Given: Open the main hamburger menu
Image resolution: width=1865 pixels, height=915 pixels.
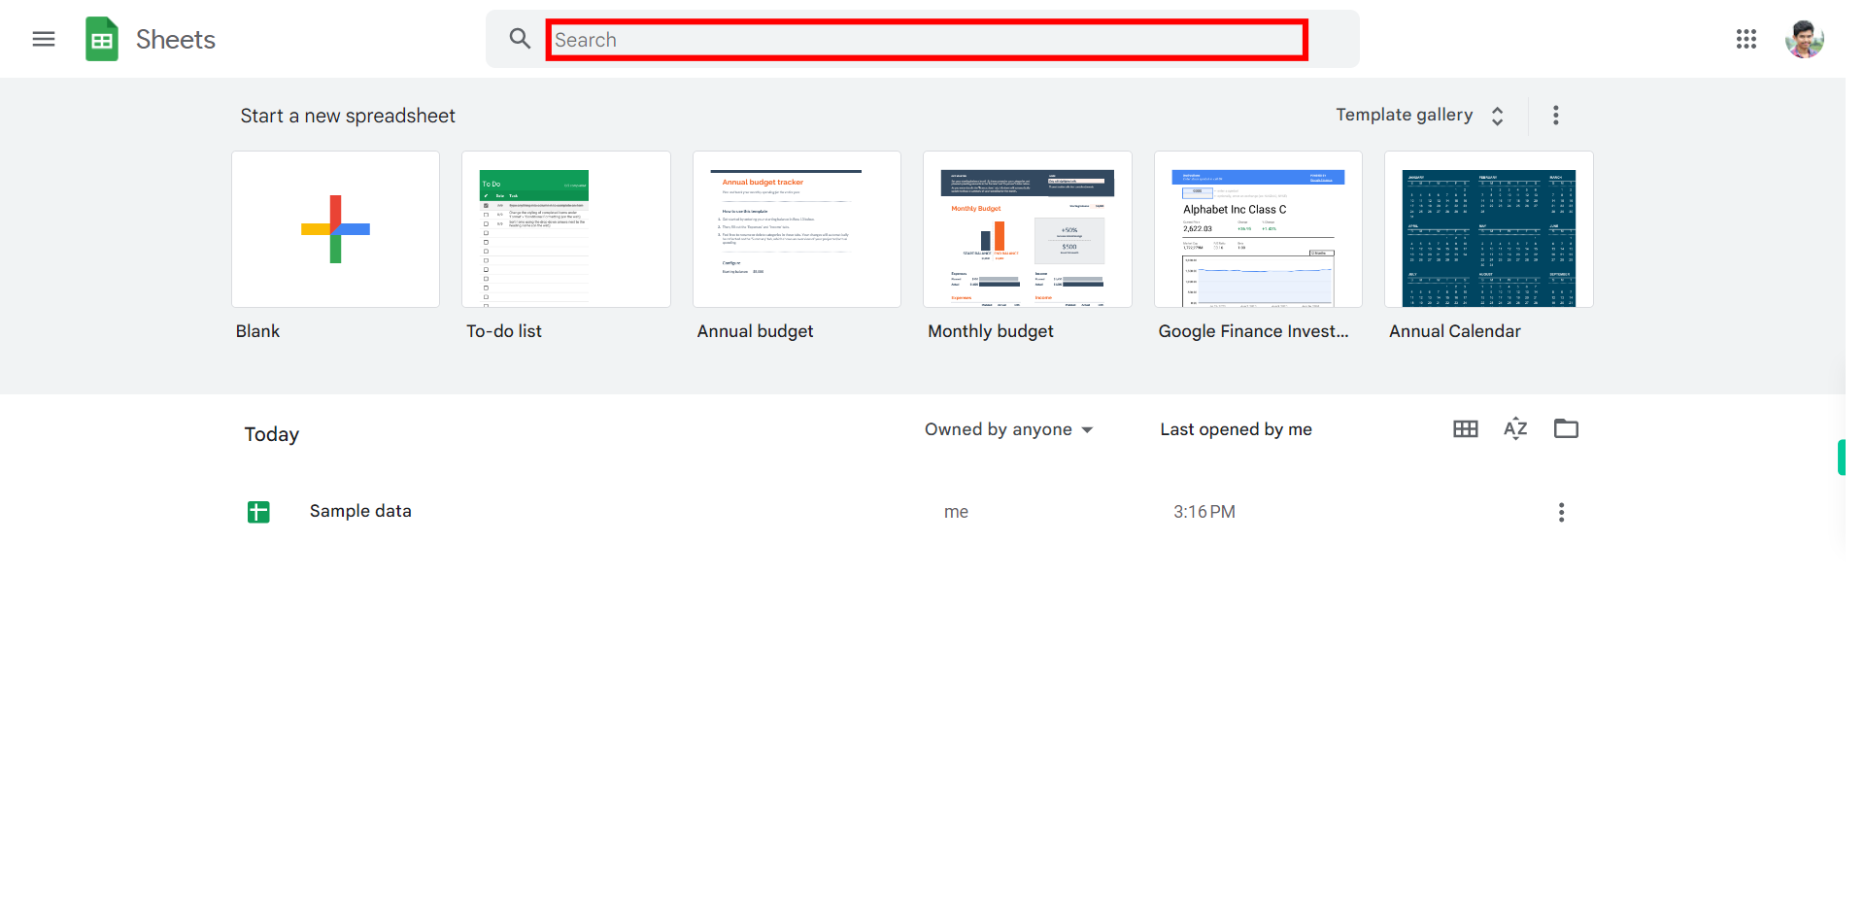Looking at the screenshot, I should click(44, 39).
